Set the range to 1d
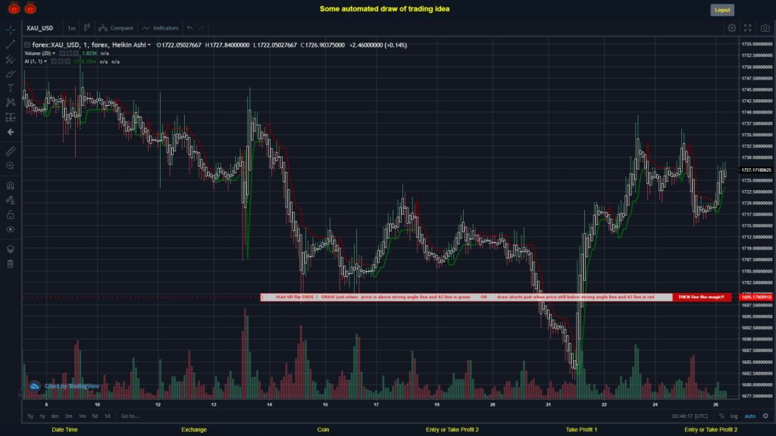 coord(107,416)
